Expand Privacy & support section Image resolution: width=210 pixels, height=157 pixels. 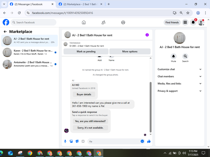point(179,91)
